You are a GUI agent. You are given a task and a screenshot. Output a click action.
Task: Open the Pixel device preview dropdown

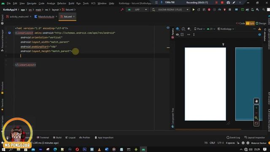click(200, 29)
